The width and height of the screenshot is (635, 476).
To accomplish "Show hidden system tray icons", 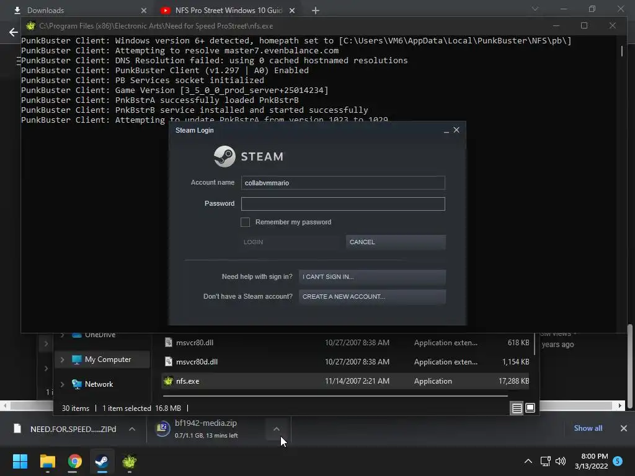I will pyautogui.click(x=528, y=461).
